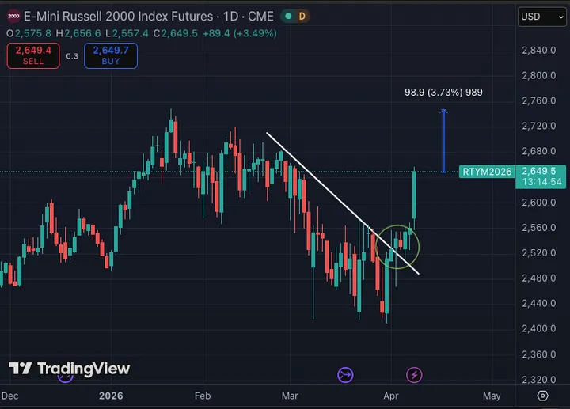Click the Feb label on the time axis

pyautogui.click(x=203, y=396)
